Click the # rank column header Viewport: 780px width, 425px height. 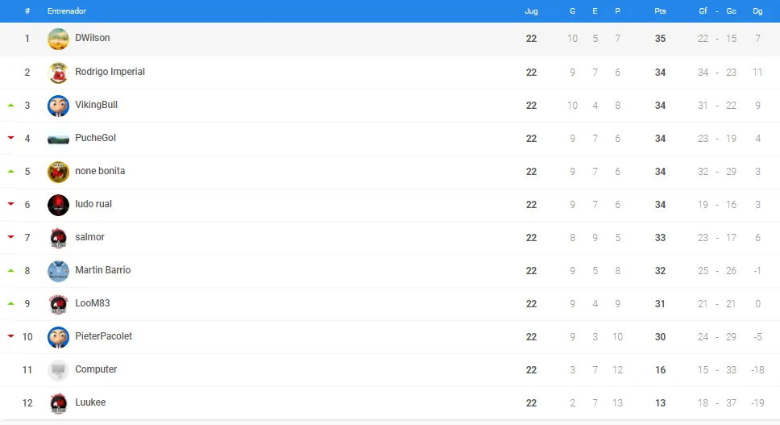[27, 11]
